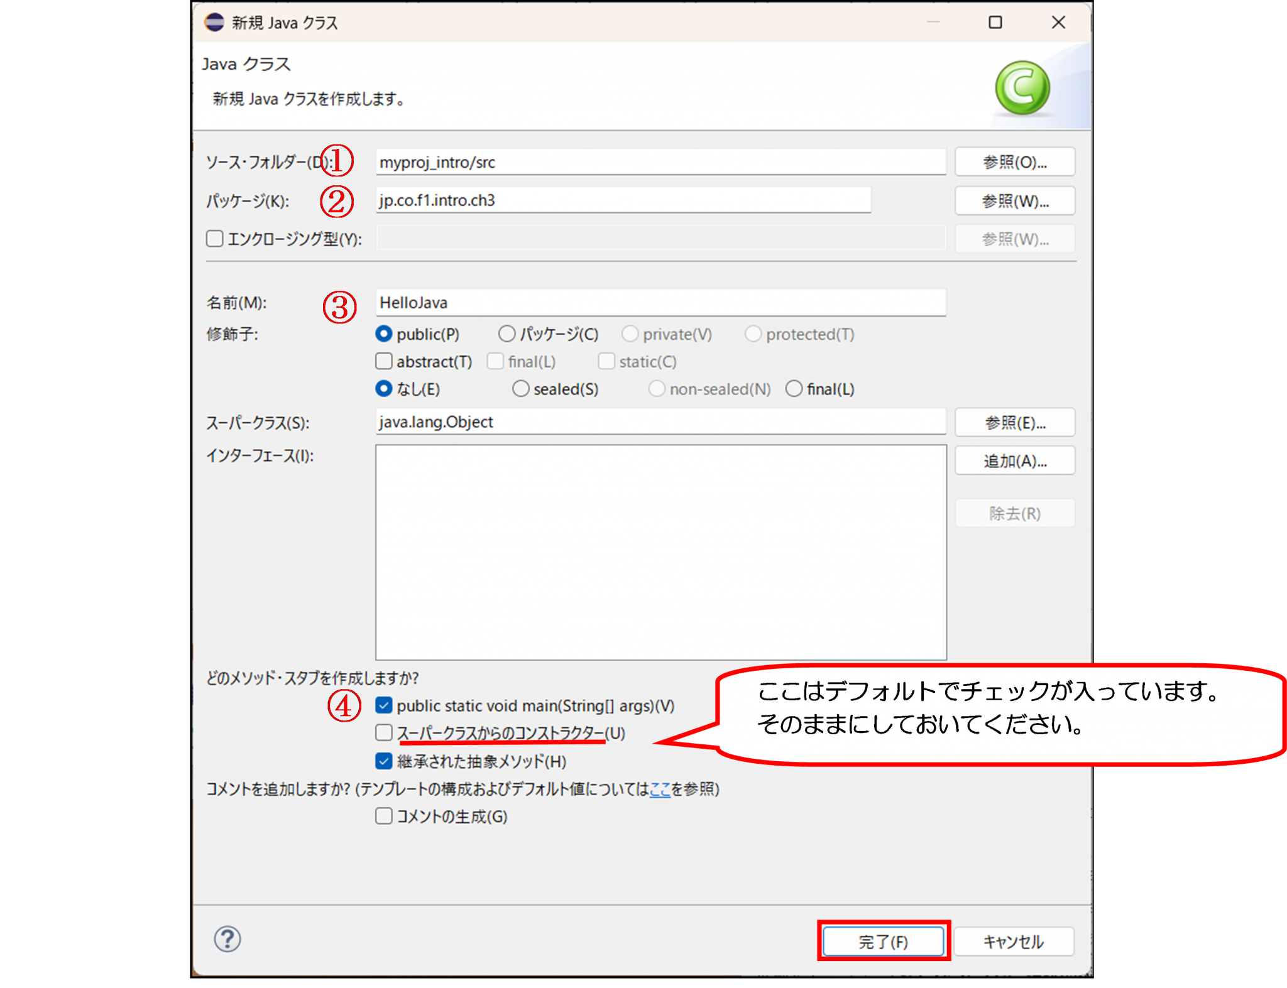The width and height of the screenshot is (1287, 988).
Task: Click the Eclipse icon in title bar
Action: (x=214, y=23)
